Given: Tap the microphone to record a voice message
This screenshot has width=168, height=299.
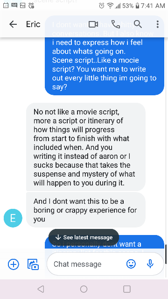Looking at the screenshot, I should tap(150, 264).
